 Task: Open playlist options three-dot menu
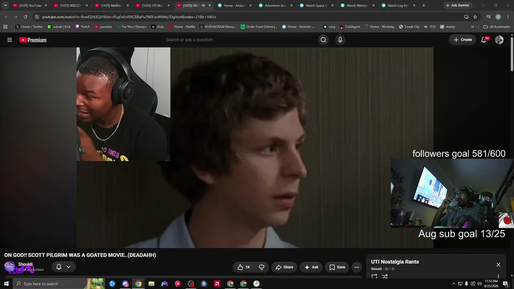click(x=498, y=277)
